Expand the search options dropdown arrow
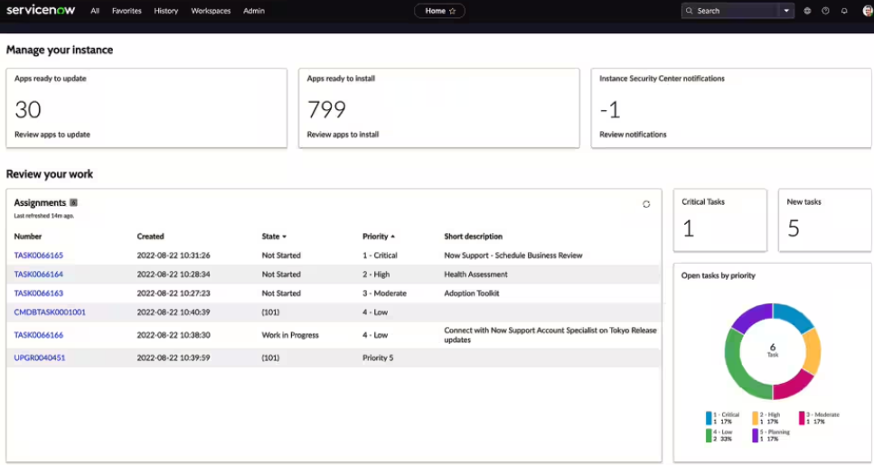Screen dimensions: 874x465 coord(786,11)
